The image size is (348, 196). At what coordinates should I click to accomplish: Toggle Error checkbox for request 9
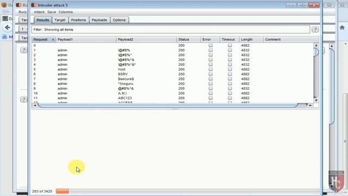pos(210,88)
